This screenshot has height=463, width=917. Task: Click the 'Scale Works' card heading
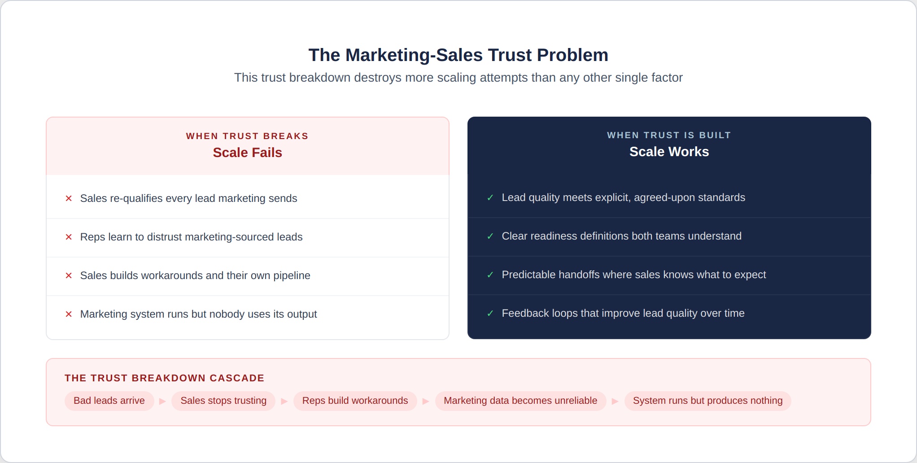pyautogui.click(x=669, y=152)
